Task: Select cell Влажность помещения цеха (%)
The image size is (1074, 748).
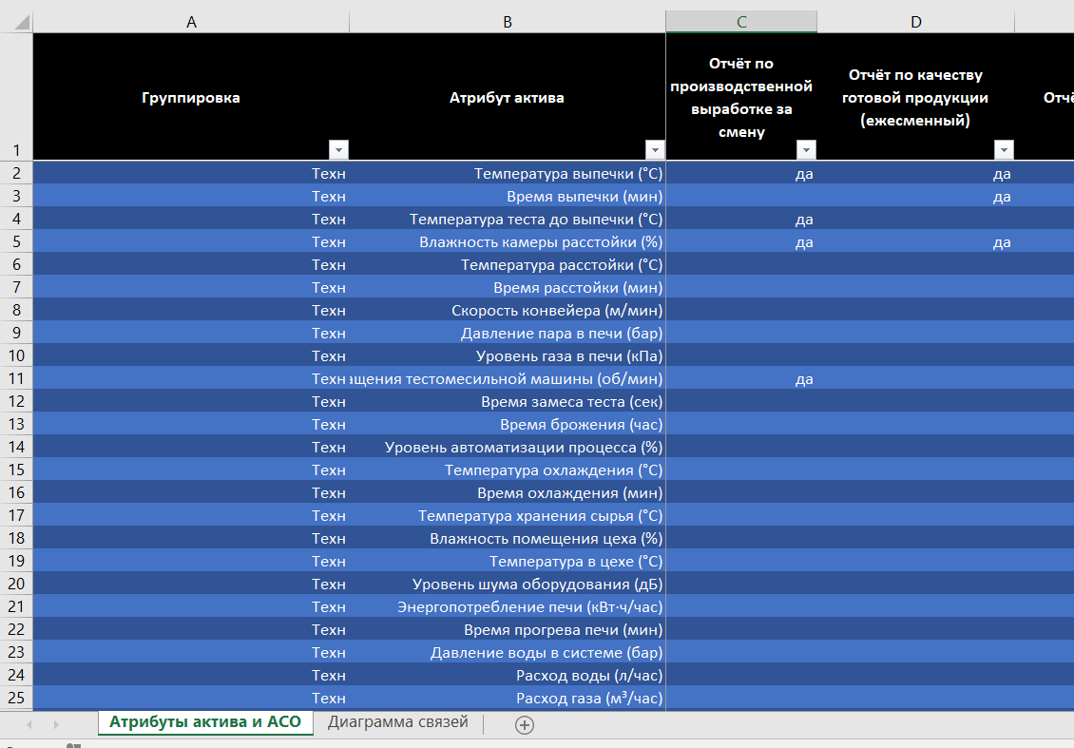Action: (x=508, y=538)
